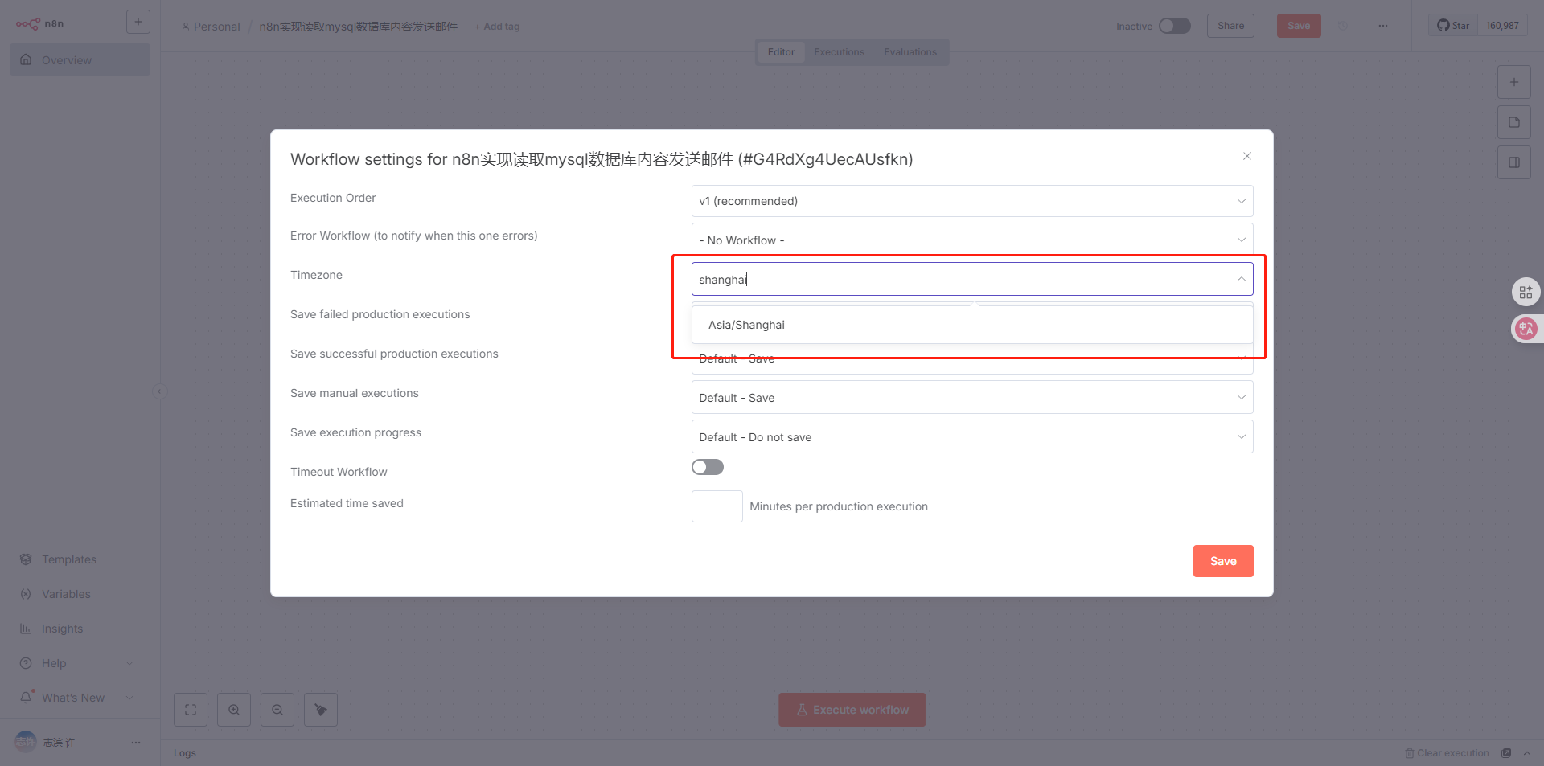Click the estimated time saved minutes field
Screen dimensions: 1544x766
pyautogui.click(x=717, y=506)
